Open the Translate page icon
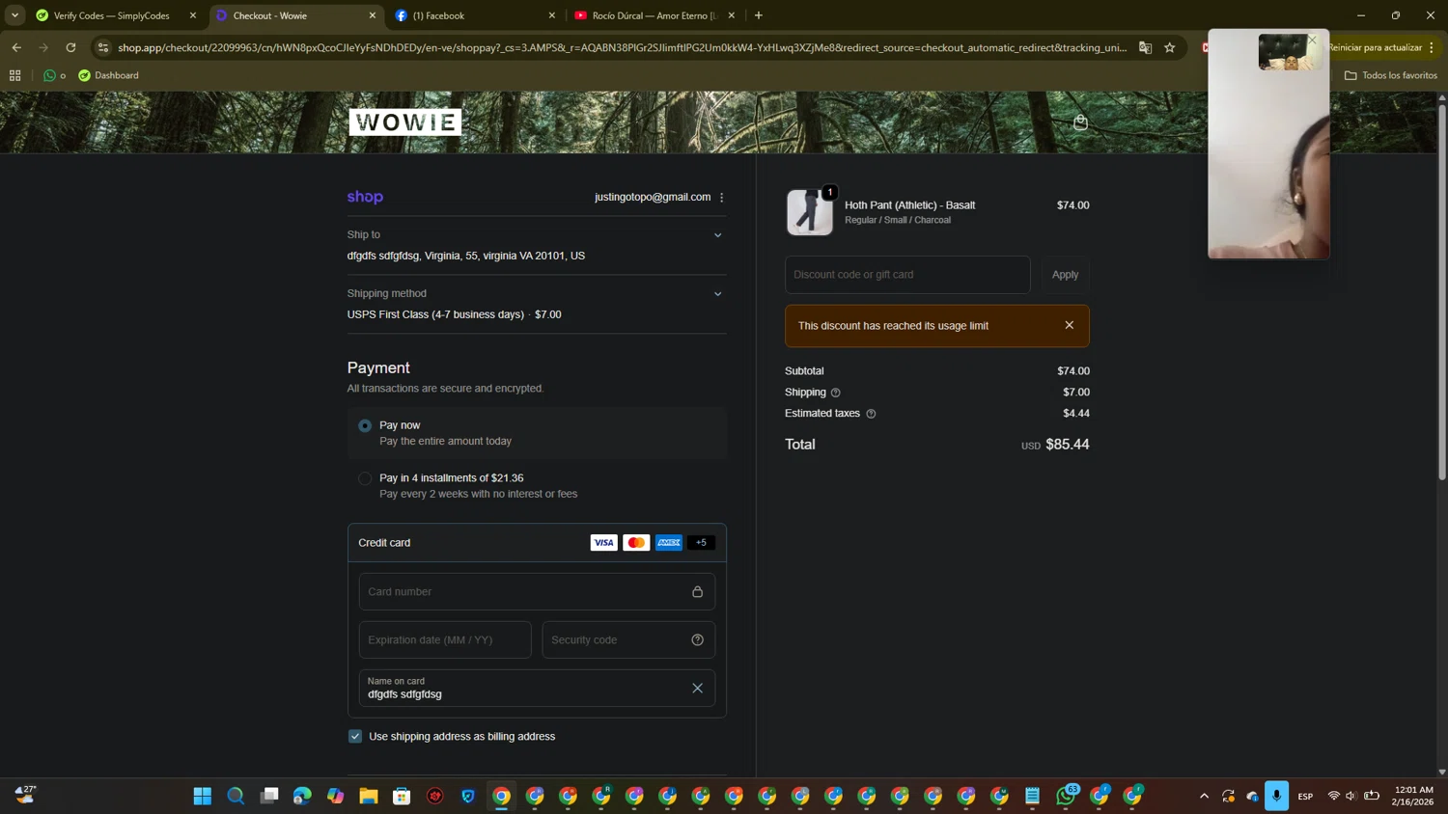Screen dimensions: 1448x814 [1145, 47]
